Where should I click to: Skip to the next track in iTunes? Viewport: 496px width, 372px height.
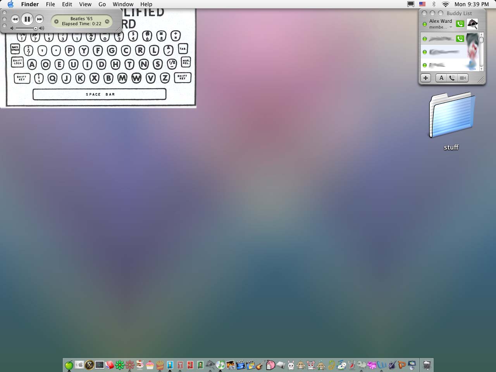(x=39, y=19)
